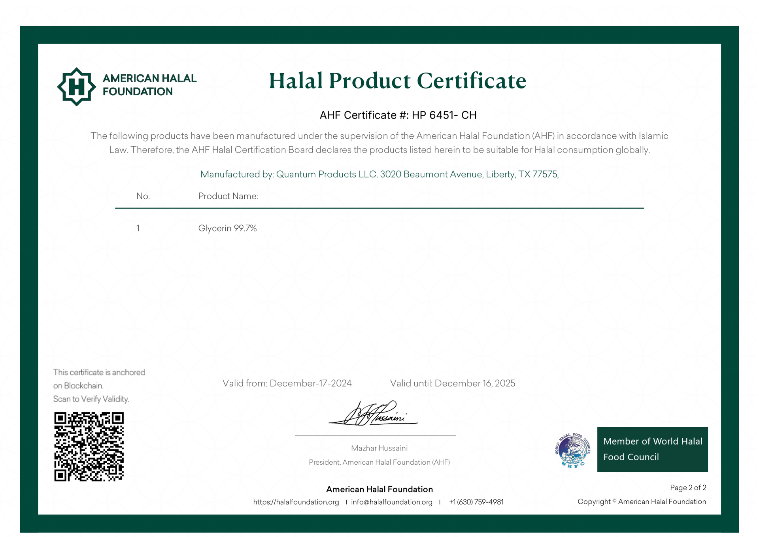Image resolution: width=759 pixels, height=537 pixels.
Task: Click the American Halal Foundation hexagon logo
Action: (76, 87)
